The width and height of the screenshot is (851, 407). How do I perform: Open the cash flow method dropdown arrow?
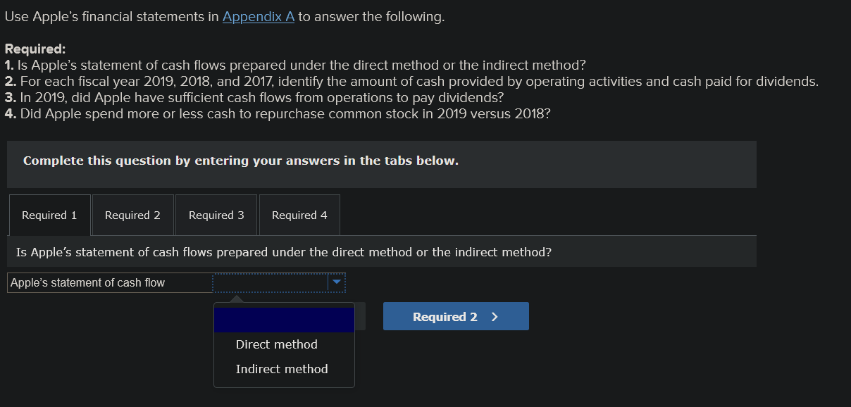point(337,282)
